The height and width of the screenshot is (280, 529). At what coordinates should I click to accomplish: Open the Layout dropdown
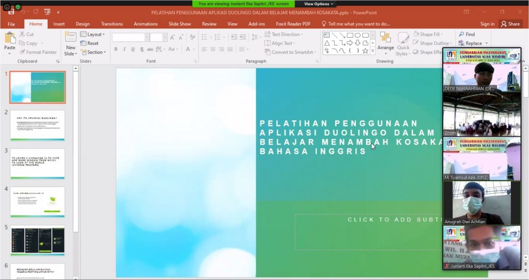92,35
